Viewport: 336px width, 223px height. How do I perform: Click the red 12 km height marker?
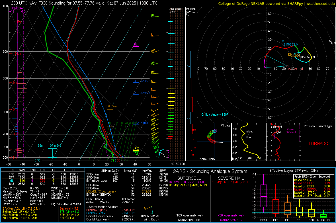click(x=17, y=54)
